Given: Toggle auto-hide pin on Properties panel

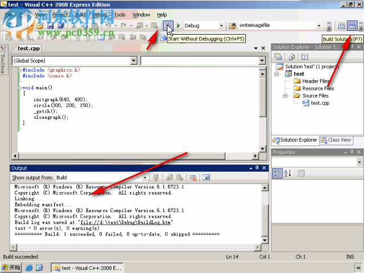Looking at the screenshot, I should click(352, 152).
